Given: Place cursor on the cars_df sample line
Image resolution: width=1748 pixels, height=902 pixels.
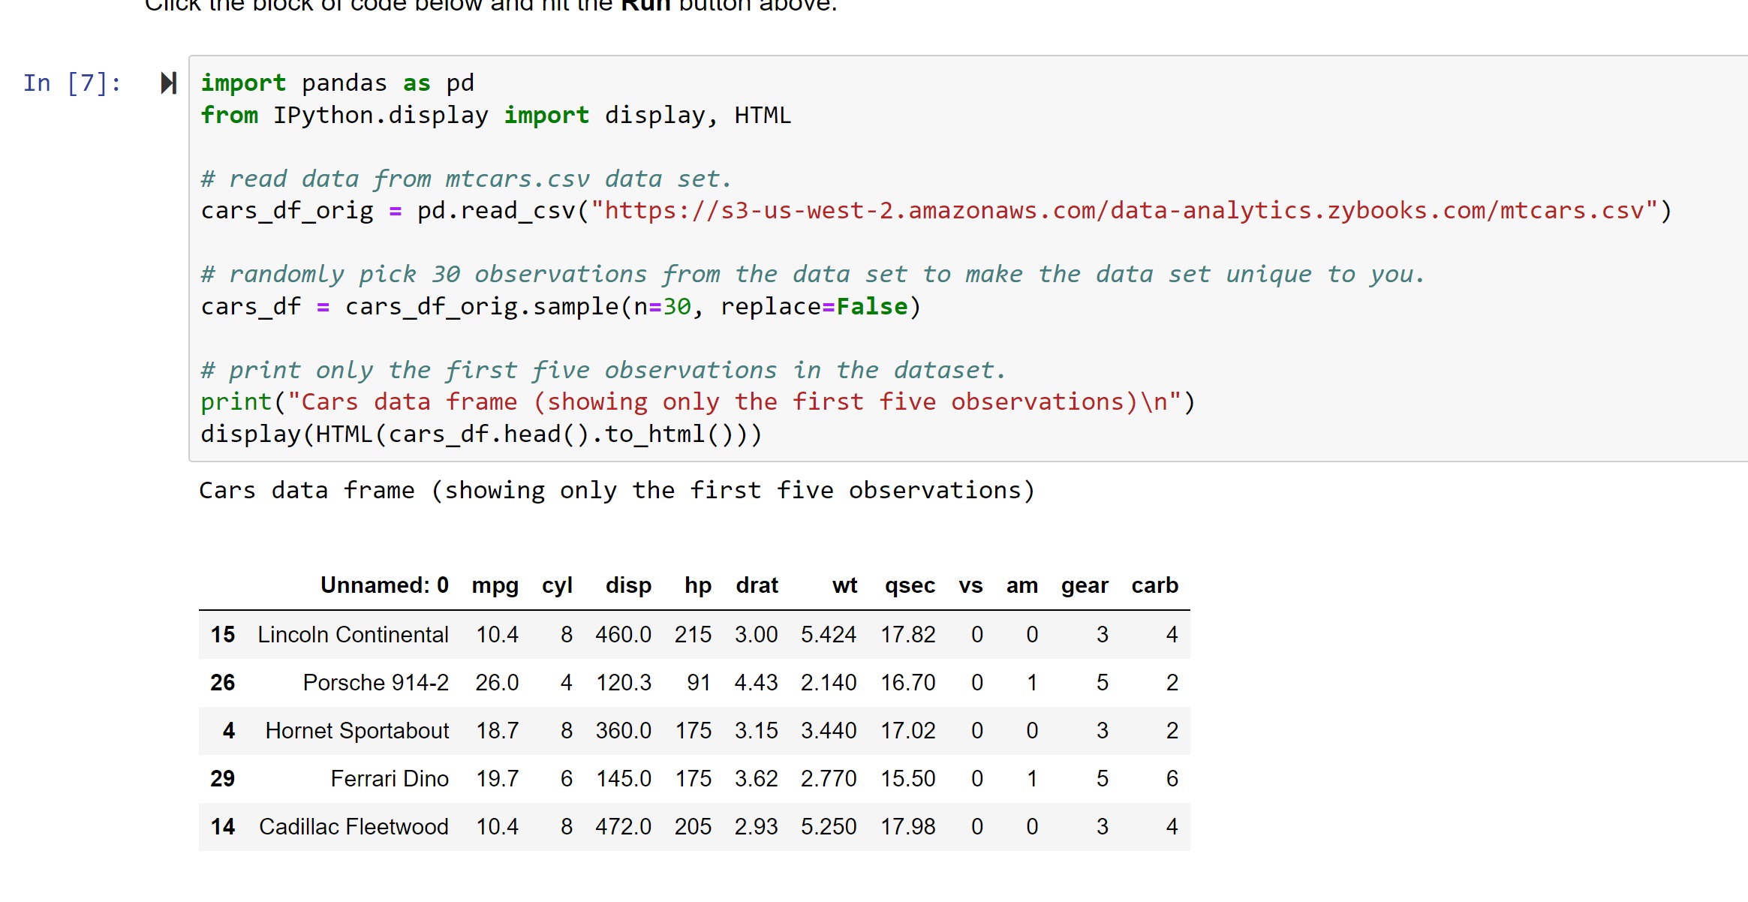Looking at the screenshot, I should point(560,307).
